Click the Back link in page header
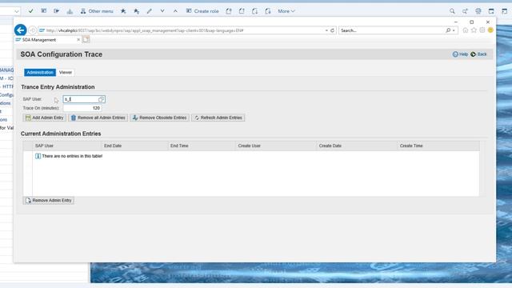512x288 pixels. (x=478, y=54)
